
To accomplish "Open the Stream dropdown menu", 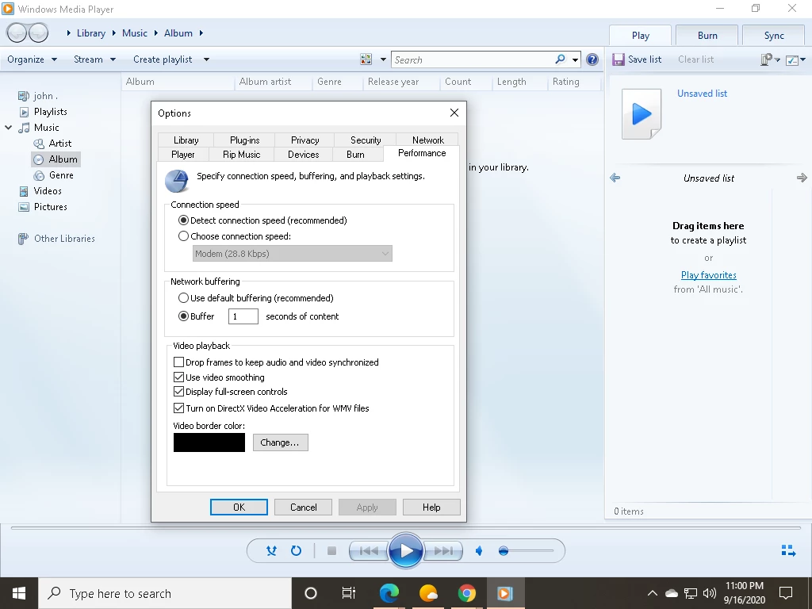I will pyautogui.click(x=94, y=59).
